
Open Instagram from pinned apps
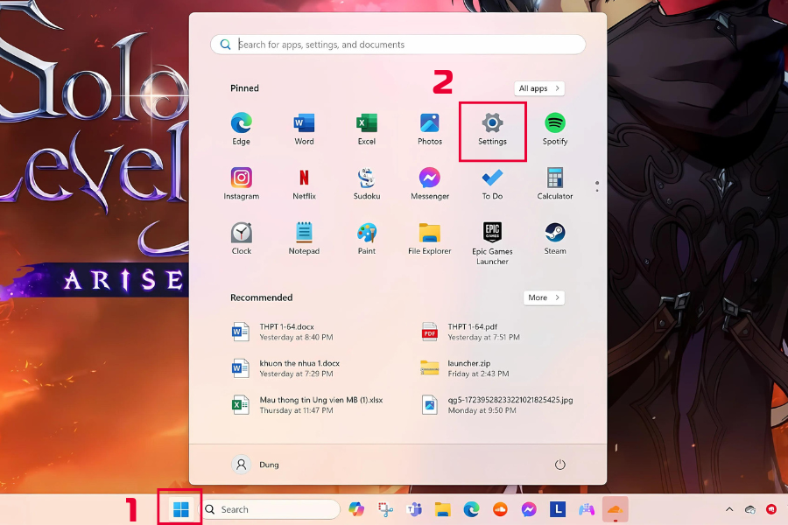pos(242,184)
